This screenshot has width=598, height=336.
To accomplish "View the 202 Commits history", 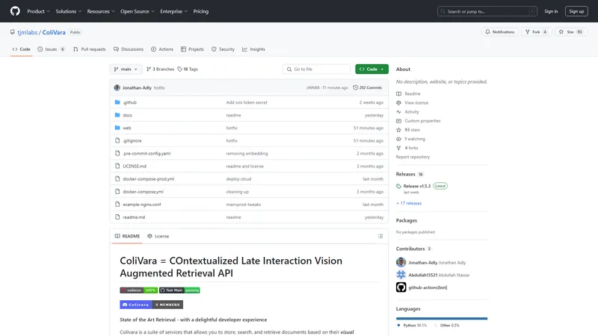I will pyautogui.click(x=368, y=87).
